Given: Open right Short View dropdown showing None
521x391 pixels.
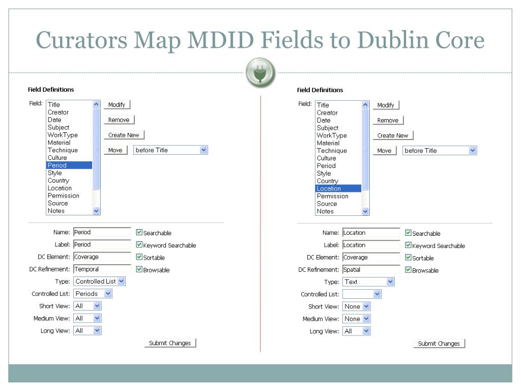Looking at the screenshot, I should point(357,306).
